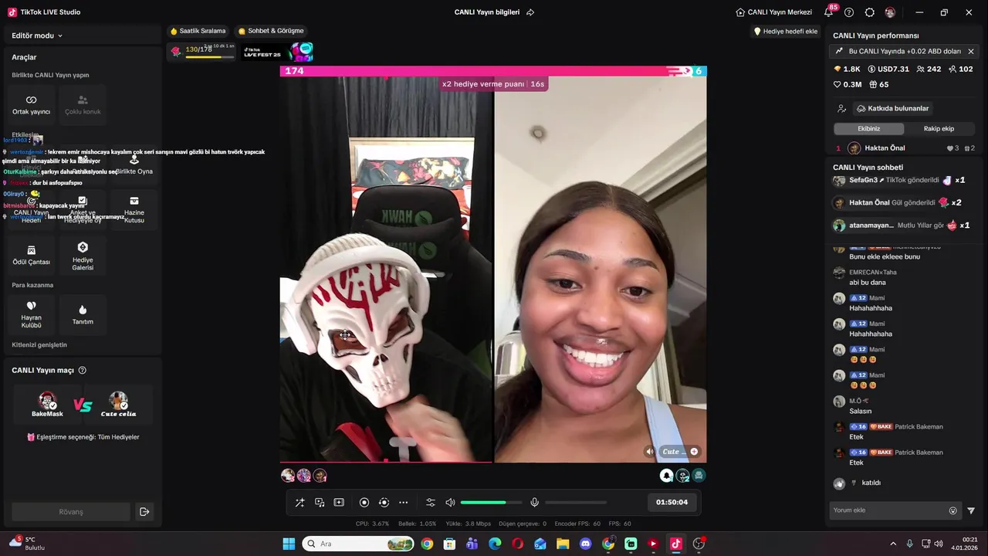Select the Cute celia opponent avatar

[x=118, y=404]
